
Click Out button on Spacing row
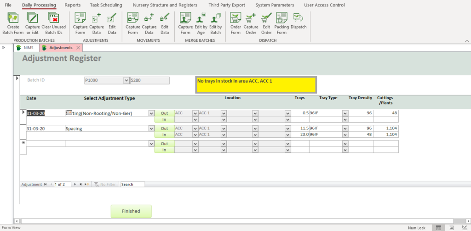pos(164,129)
